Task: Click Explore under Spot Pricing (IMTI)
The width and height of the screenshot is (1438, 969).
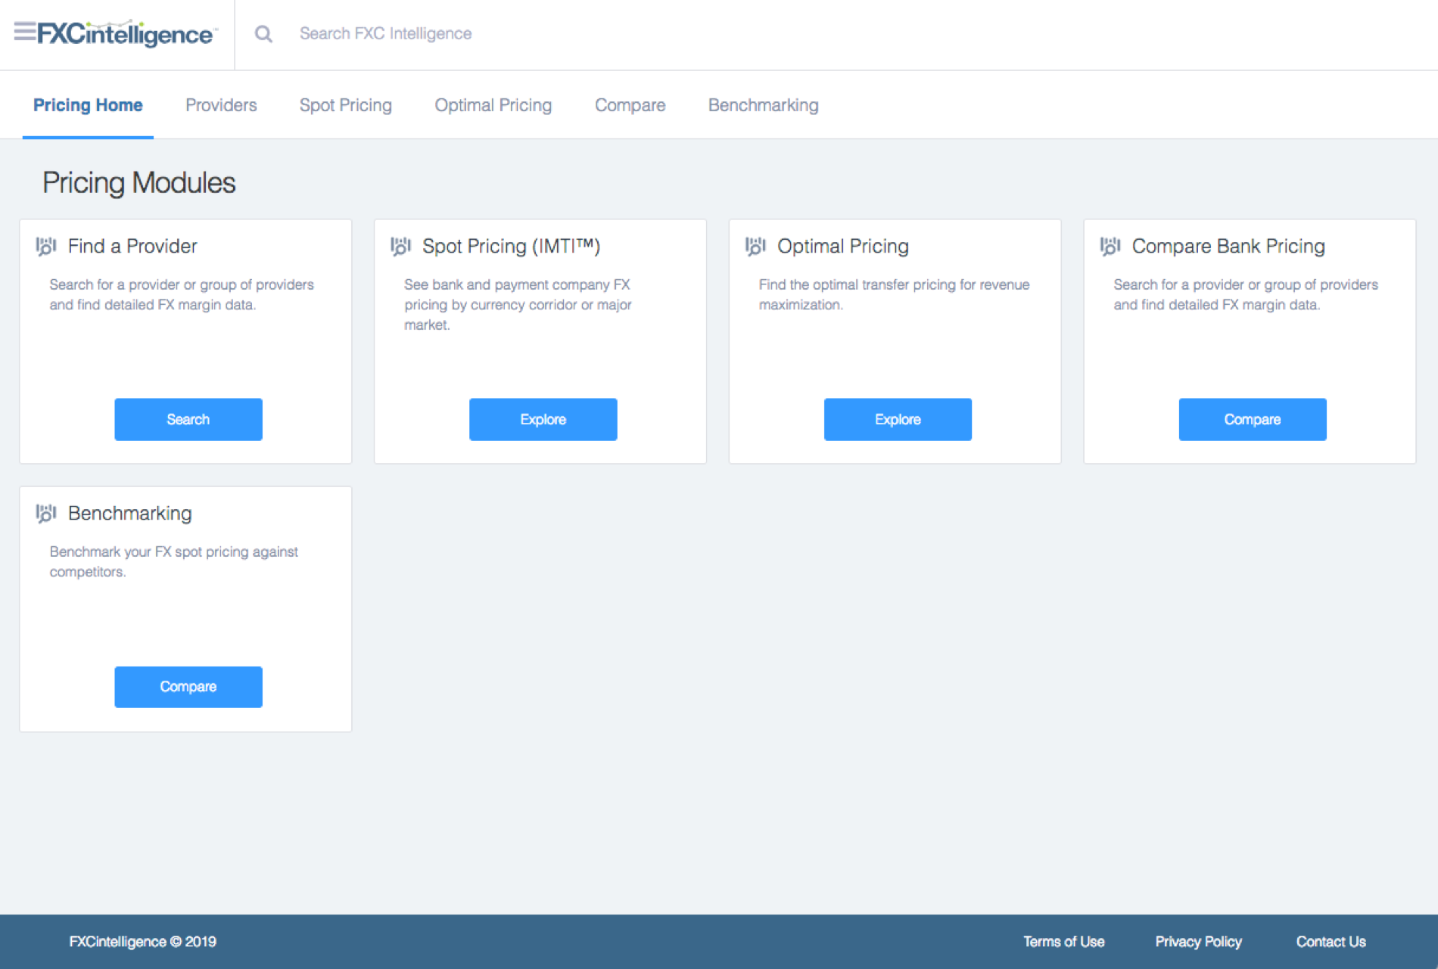Action: pos(543,419)
